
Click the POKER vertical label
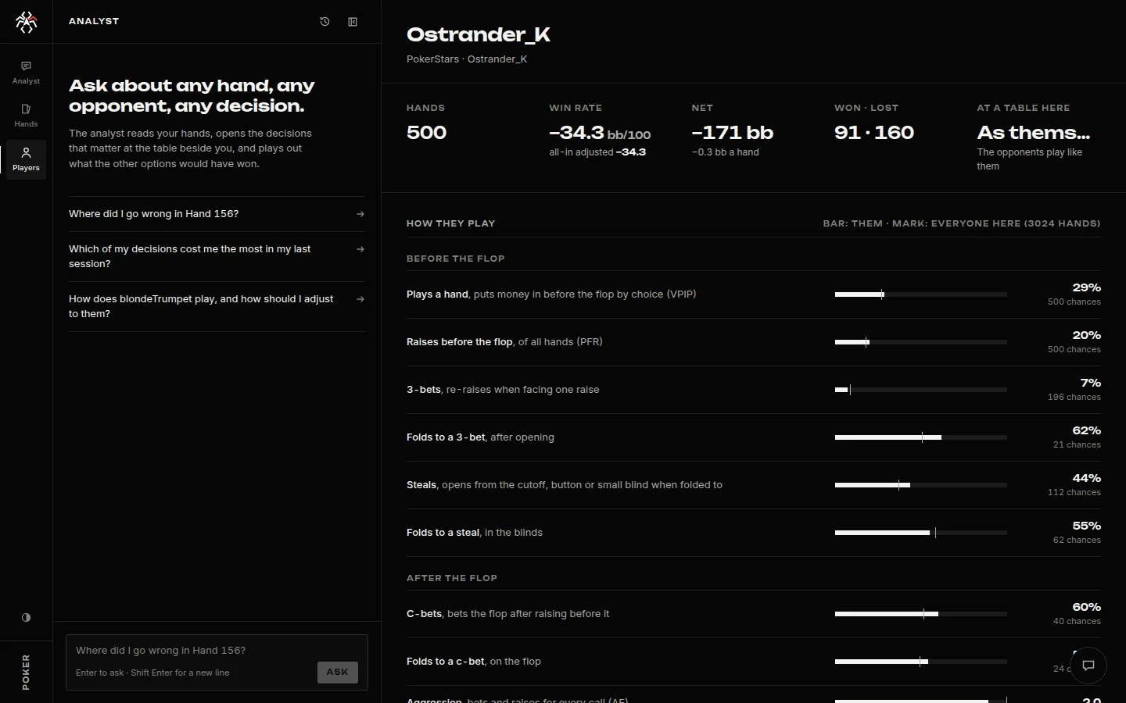point(26,672)
